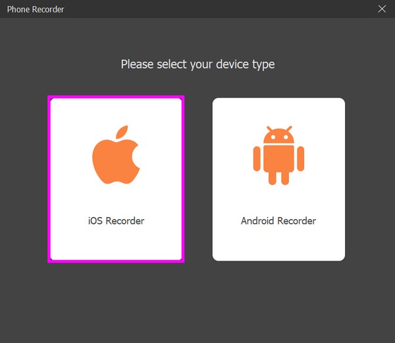Click the orange Apple logo icon
Image resolution: width=395 pixels, height=343 pixels.
[x=116, y=155]
